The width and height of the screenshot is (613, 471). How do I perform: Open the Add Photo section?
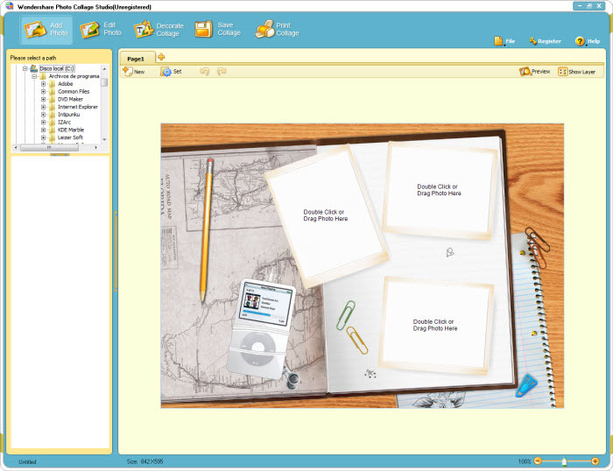tap(46, 29)
